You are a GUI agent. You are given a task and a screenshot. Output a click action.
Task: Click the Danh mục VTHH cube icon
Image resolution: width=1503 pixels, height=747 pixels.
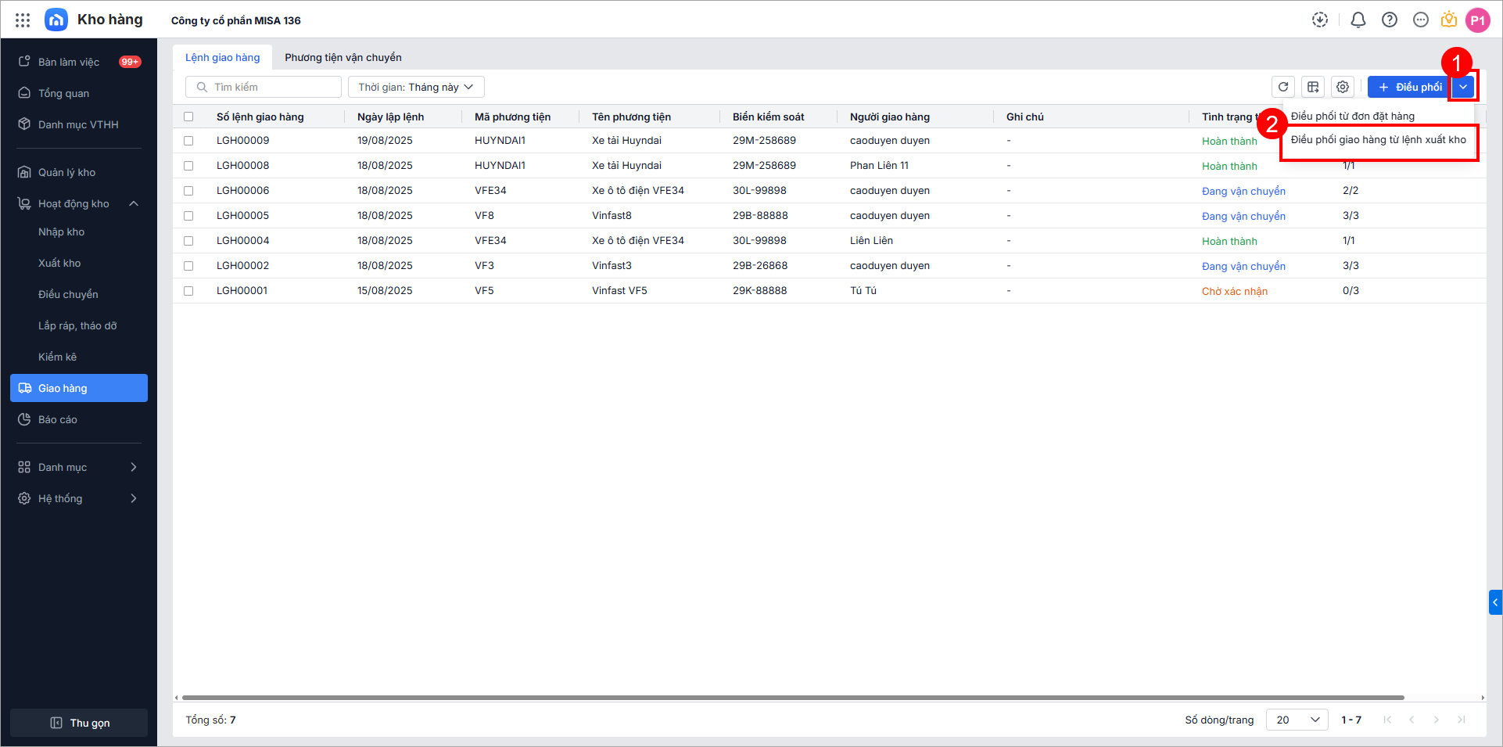(24, 124)
